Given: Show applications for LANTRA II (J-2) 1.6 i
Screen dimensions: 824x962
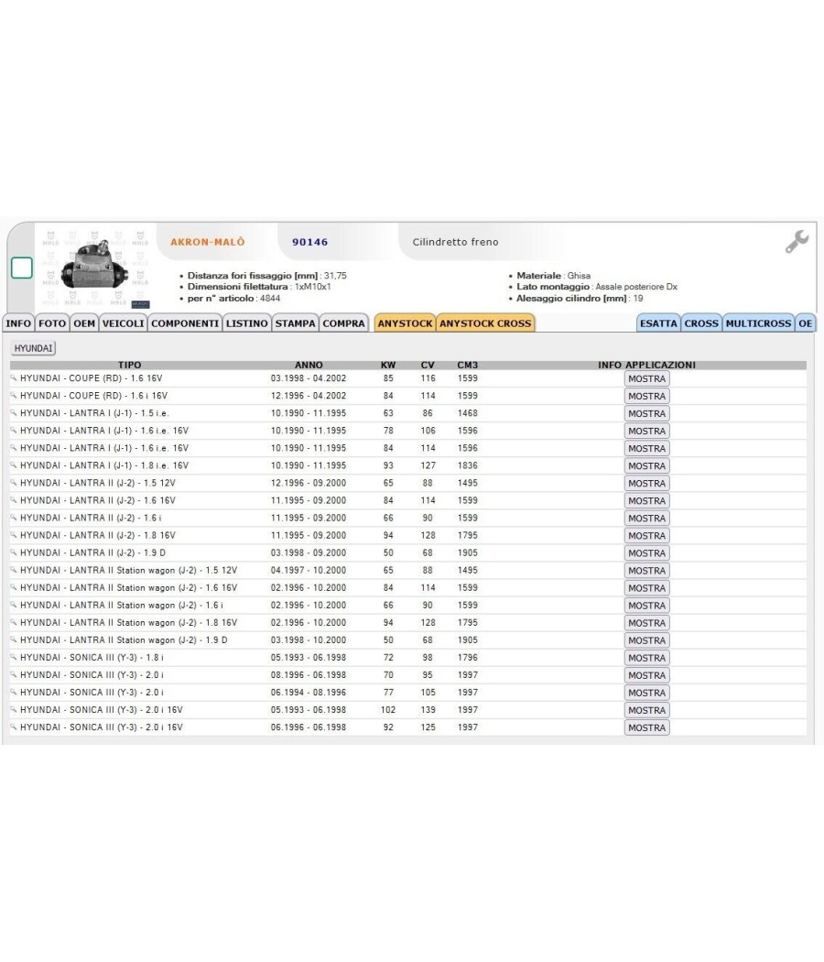Looking at the screenshot, I should pyautogui.click(x=646, y=519).
